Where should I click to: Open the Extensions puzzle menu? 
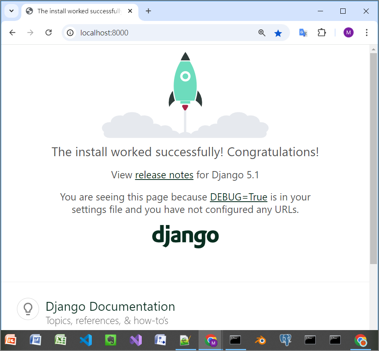tap(321, 33)
